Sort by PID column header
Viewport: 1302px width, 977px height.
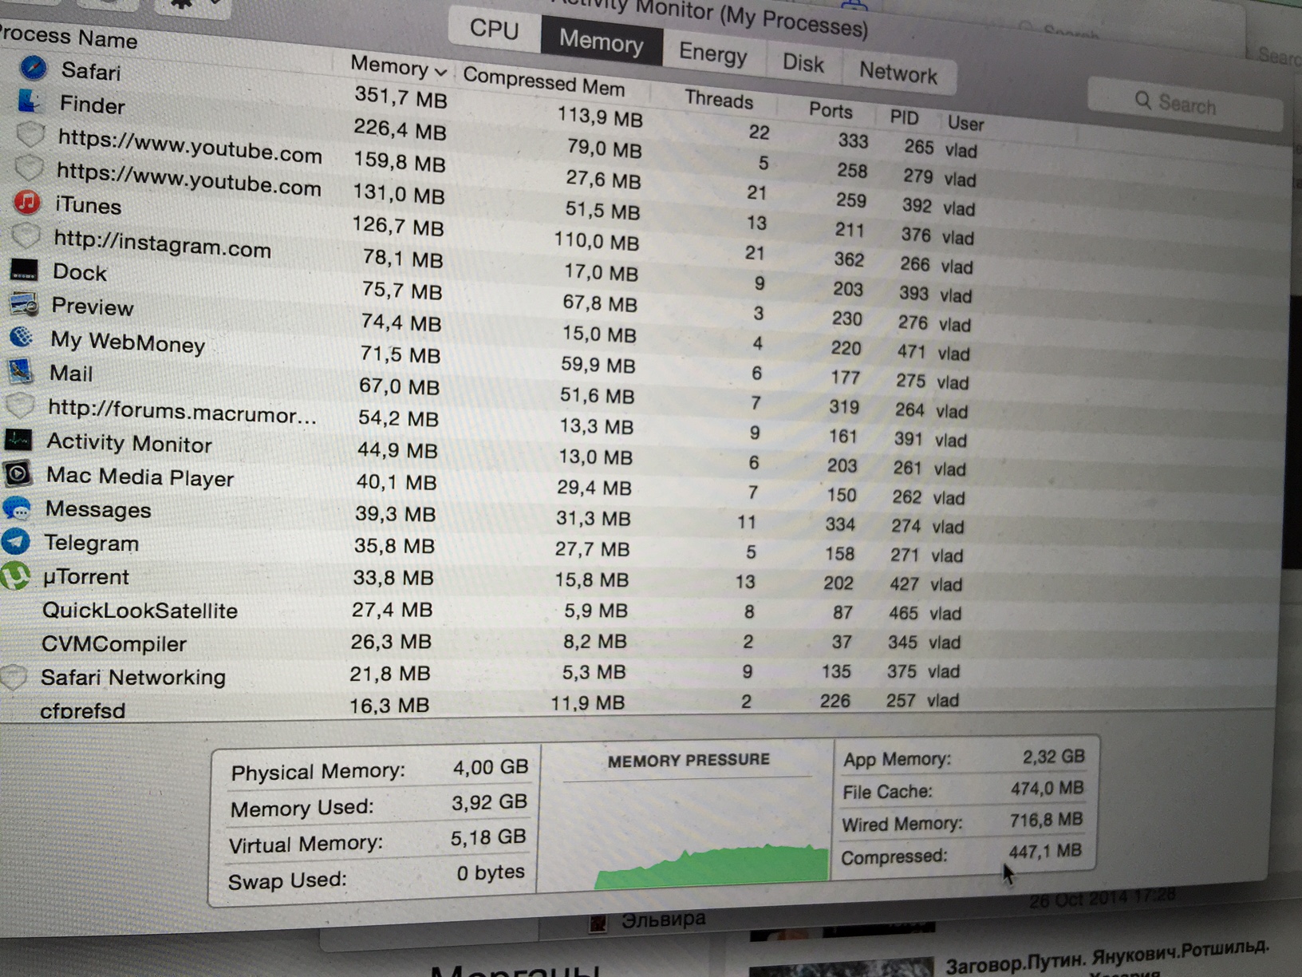tap(904, 117)
